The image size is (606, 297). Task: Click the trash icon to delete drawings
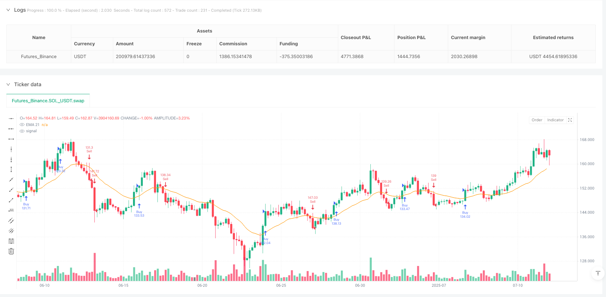[x=11, y=251]
